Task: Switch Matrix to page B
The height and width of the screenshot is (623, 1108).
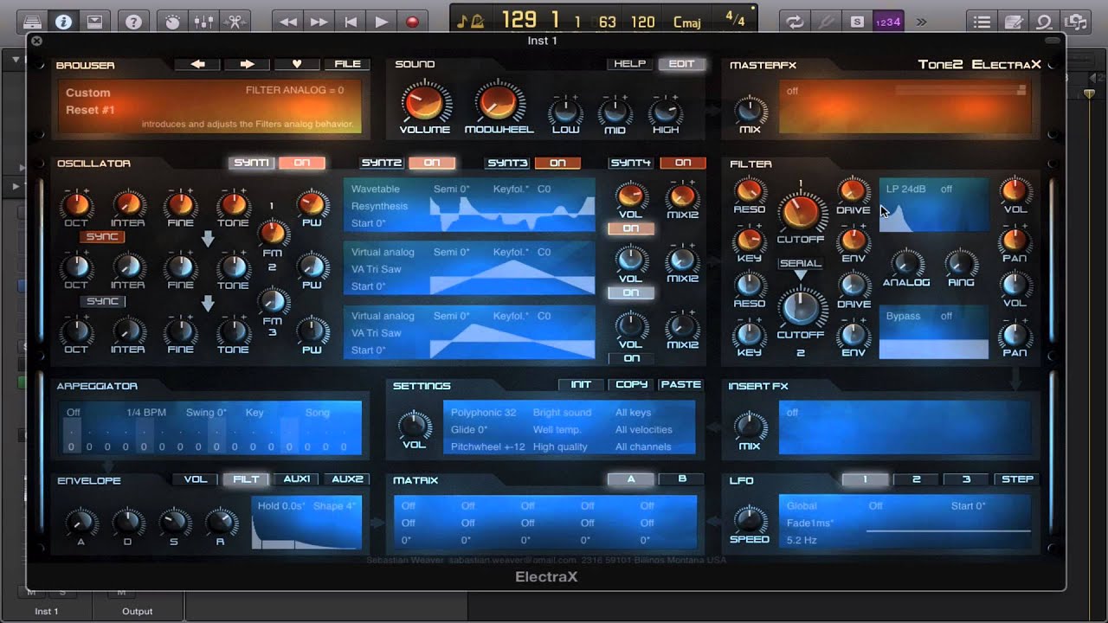Action: pos(681,479)
